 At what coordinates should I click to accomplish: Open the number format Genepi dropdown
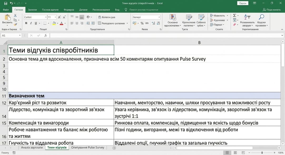coord(159,17)
